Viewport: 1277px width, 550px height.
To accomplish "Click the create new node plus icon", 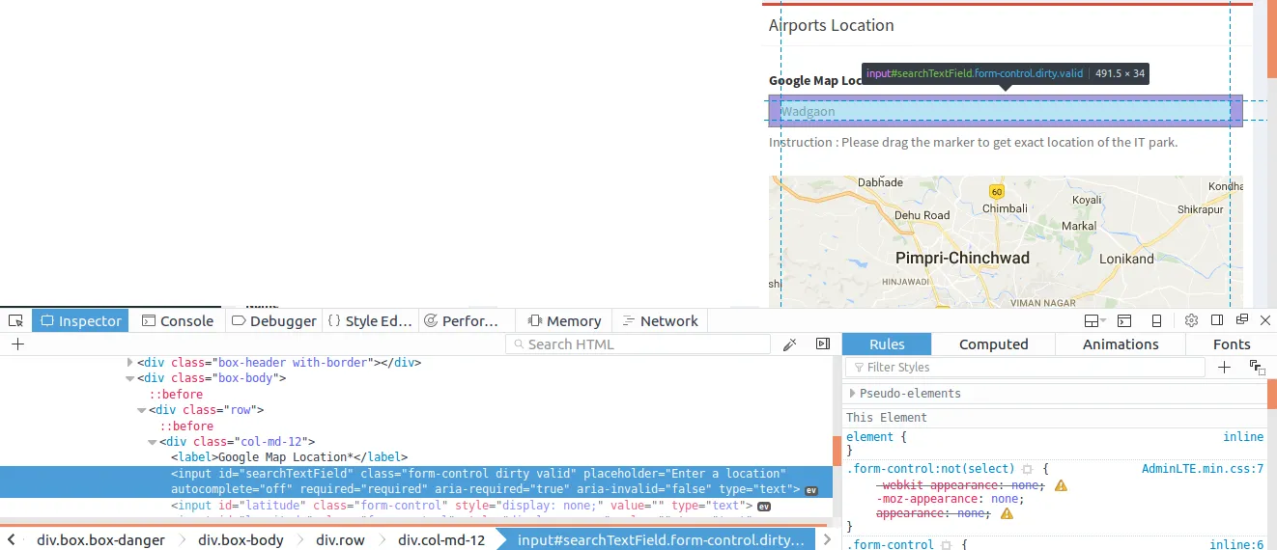I will coord(17,344).
